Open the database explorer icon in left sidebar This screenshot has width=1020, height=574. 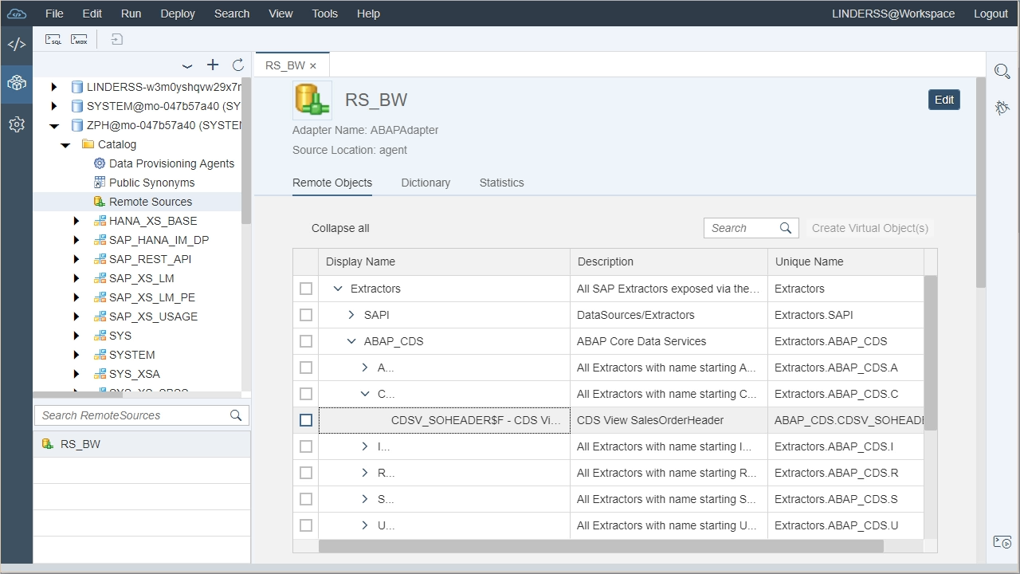pyautogui.click(x=17, y=83)
